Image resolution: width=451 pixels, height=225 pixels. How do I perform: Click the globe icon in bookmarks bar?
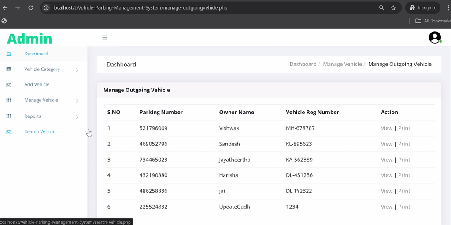pos(4,21)
